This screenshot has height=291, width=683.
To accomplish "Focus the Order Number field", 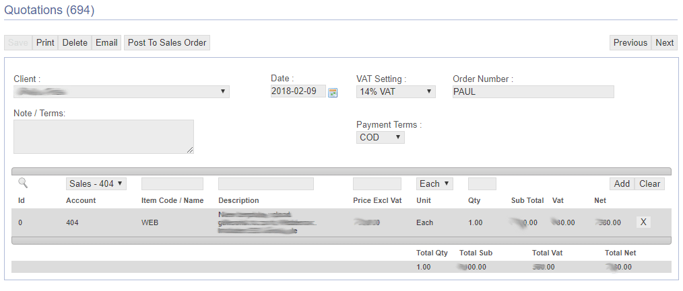I will pos(533,92).
